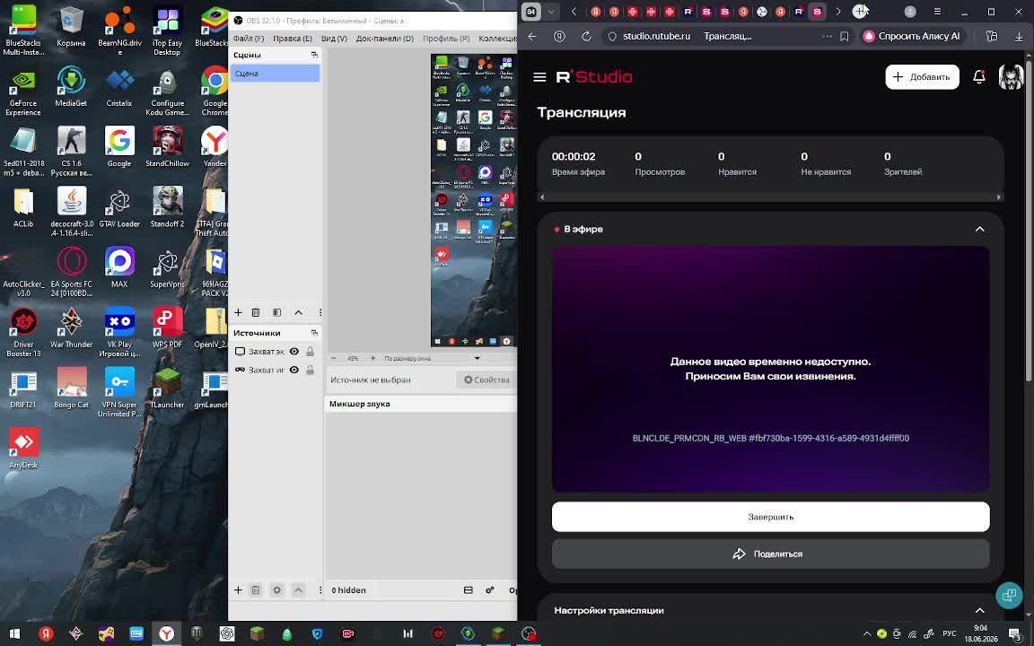The image size is (1034, 646).
Task: Click the stats horizontal scrollbar right arrow
Action: pos(998,197)
